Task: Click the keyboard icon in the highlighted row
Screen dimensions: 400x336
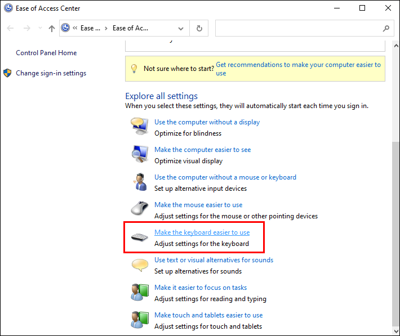Action: coord(139,238)
